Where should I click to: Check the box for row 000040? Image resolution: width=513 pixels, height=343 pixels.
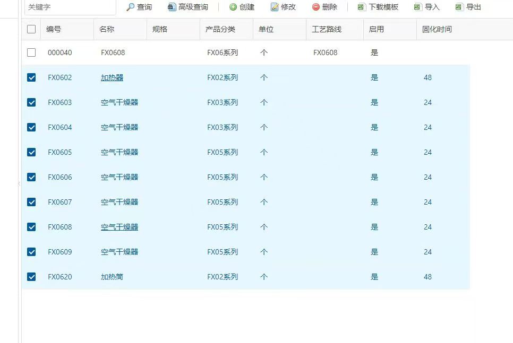click(x=31, y=52)
